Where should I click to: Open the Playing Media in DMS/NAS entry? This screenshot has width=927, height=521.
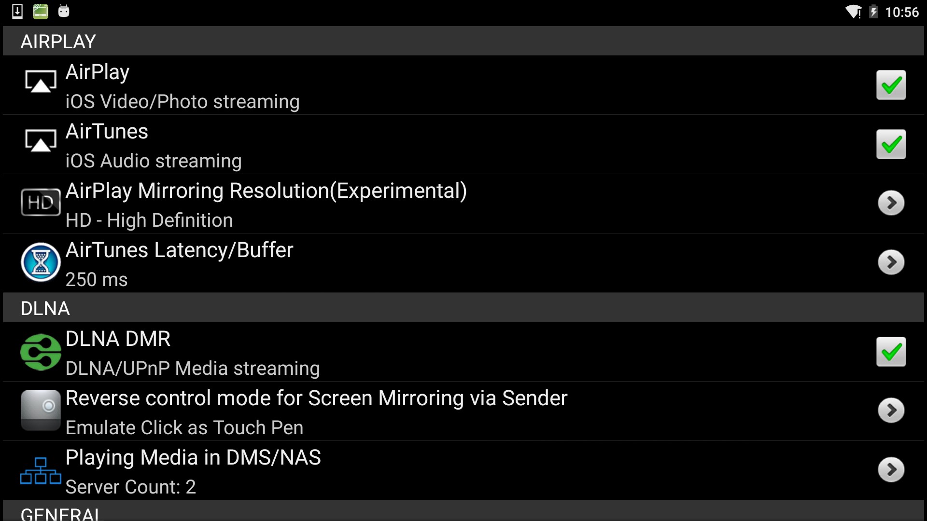(193, 458)
